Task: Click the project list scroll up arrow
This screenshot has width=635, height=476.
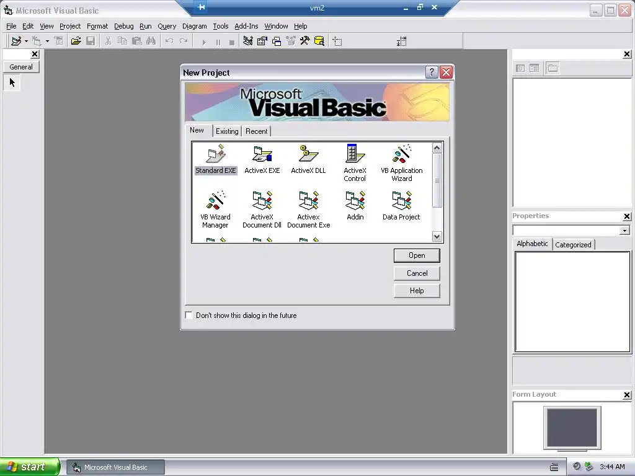Action: (437, 148)
